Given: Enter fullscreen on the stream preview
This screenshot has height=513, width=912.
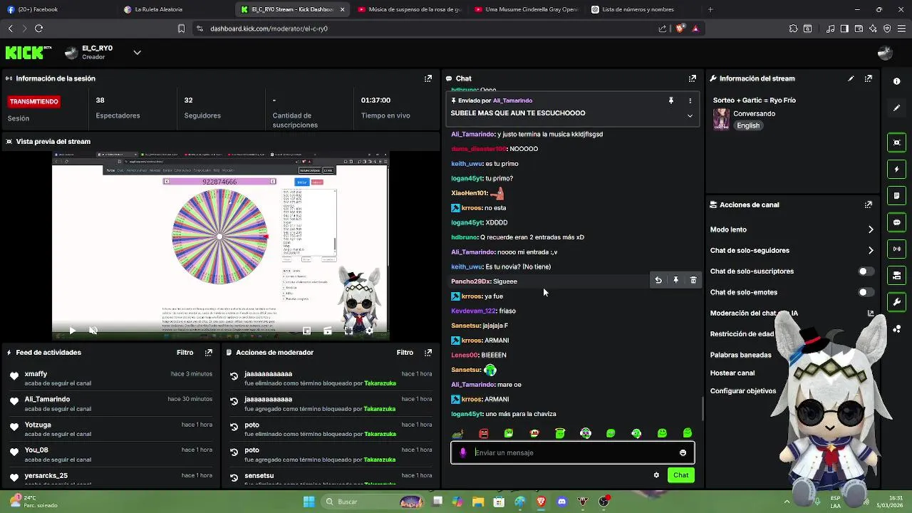Looking at the screenshot, I should (348, 331).
